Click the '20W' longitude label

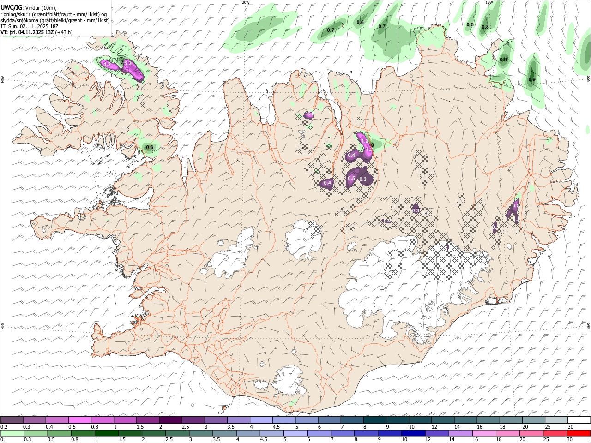click(x=246, y=2)
